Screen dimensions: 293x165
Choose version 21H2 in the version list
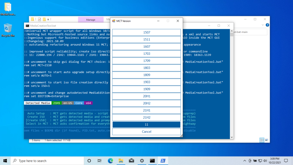click(146, 117)
